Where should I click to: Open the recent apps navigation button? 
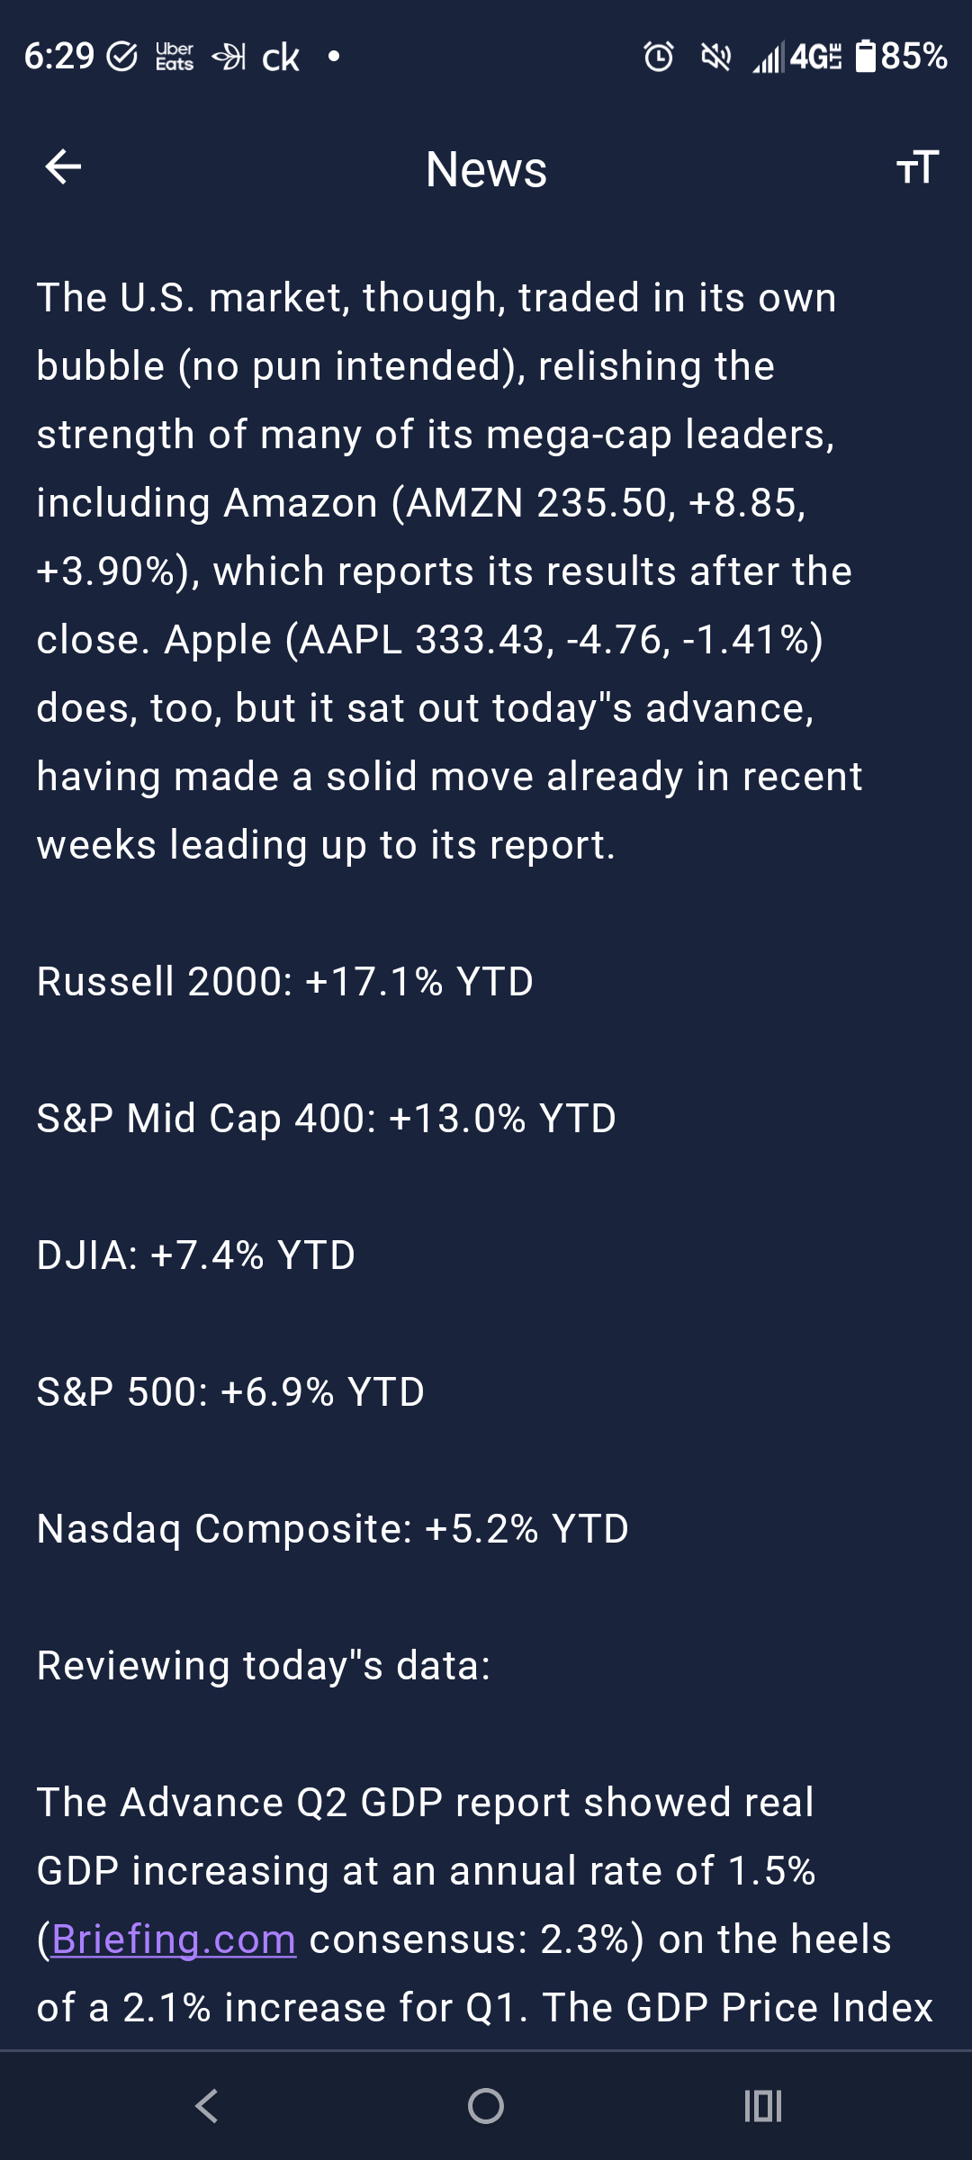(763, 2106)
